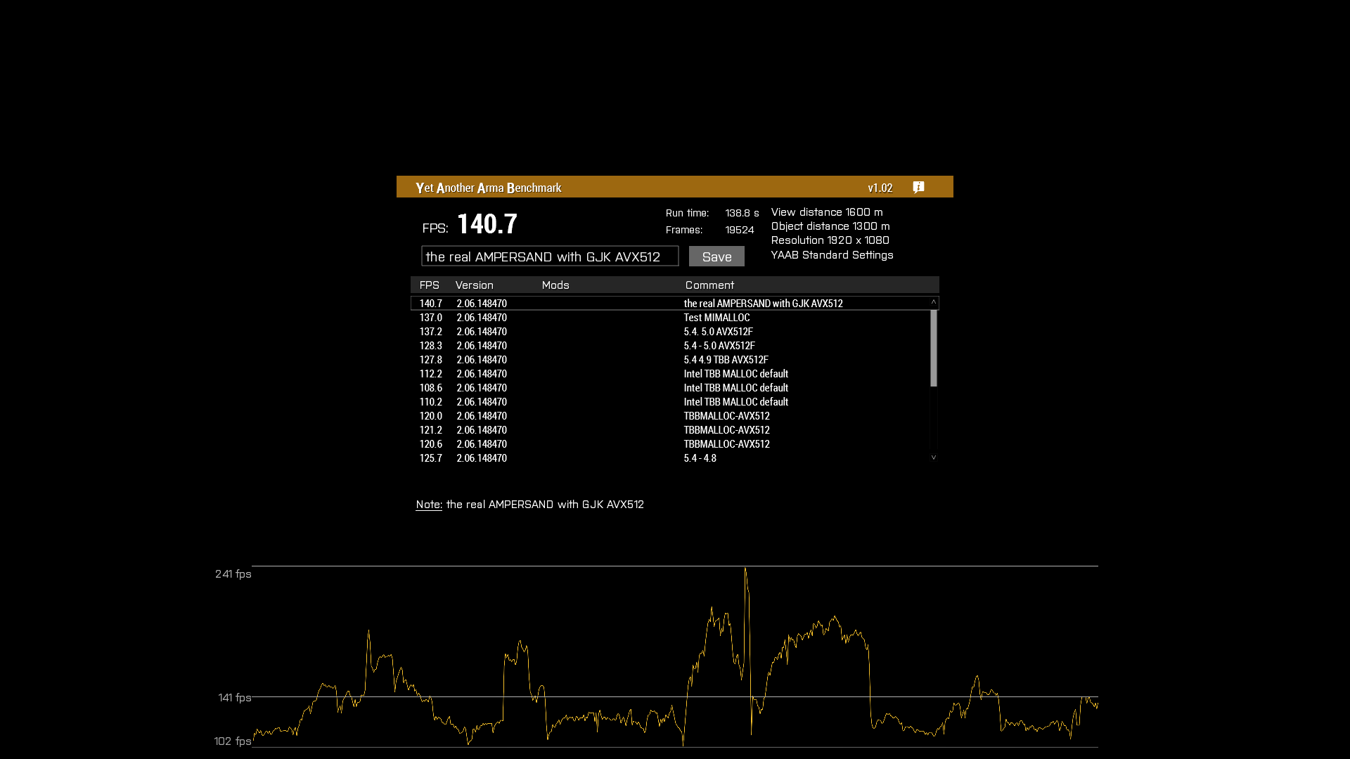Click the 102 fps graph axis label
The image size is (1350, 759).
[233, 741]
